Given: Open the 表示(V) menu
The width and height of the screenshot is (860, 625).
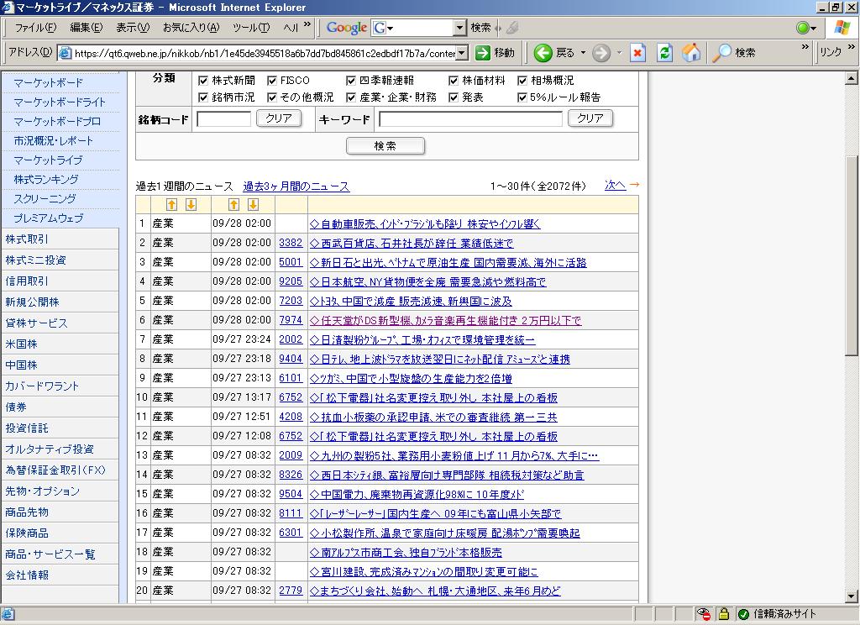Looking at the screenshot, I should (133, 28).
